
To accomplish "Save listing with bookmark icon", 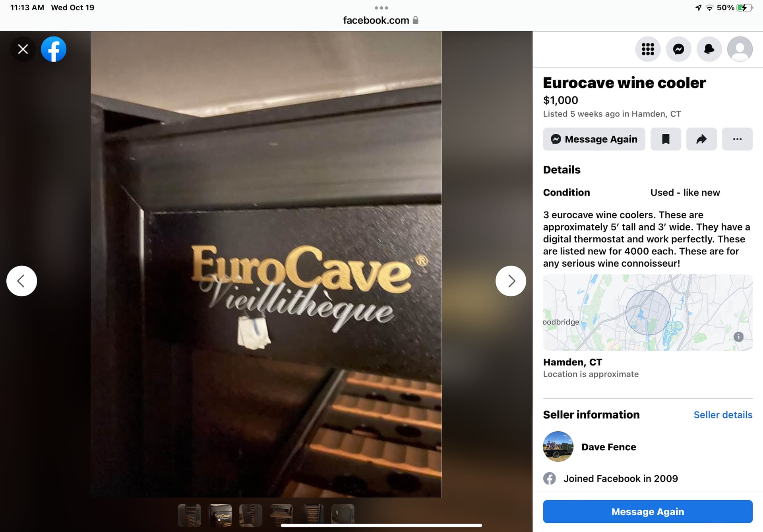I will tap(666, 139).
